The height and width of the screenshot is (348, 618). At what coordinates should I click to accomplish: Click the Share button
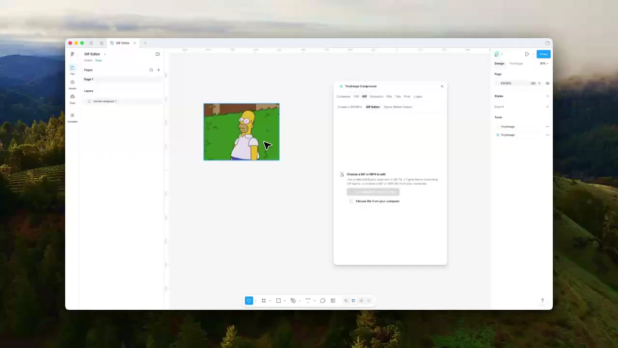[x=544, y=54]
